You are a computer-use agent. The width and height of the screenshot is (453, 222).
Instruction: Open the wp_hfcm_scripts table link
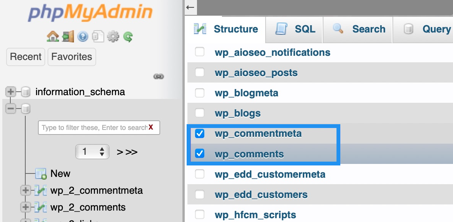pyautogui.click(x=255, y=215)
